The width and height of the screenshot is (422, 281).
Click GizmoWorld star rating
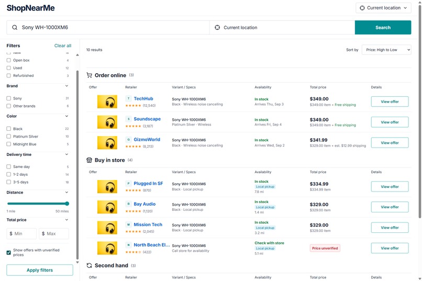[x=133, y=147]
